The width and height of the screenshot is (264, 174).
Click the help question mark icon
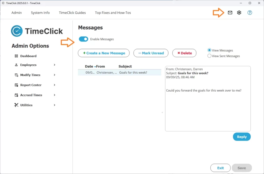250,12
